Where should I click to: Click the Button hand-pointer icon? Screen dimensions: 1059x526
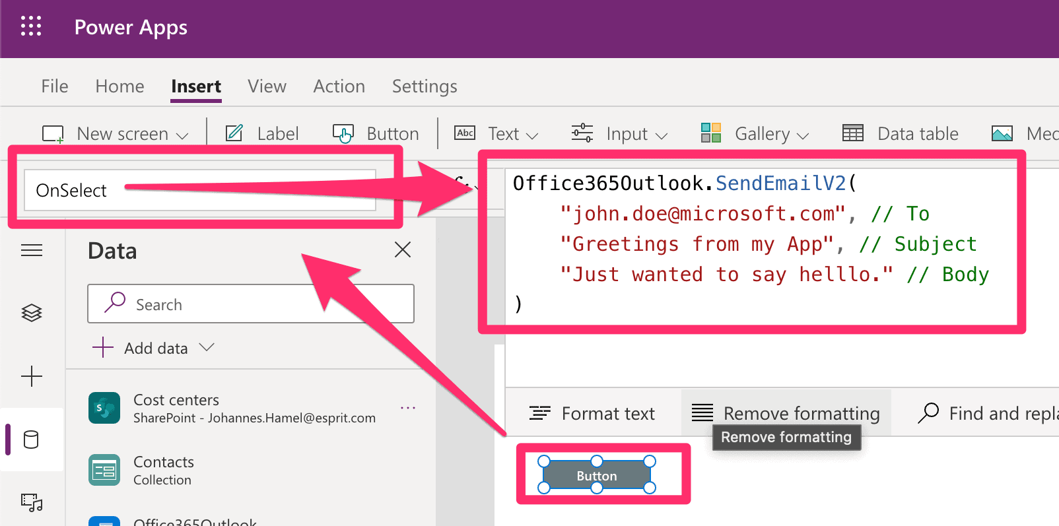pos(343,134)
